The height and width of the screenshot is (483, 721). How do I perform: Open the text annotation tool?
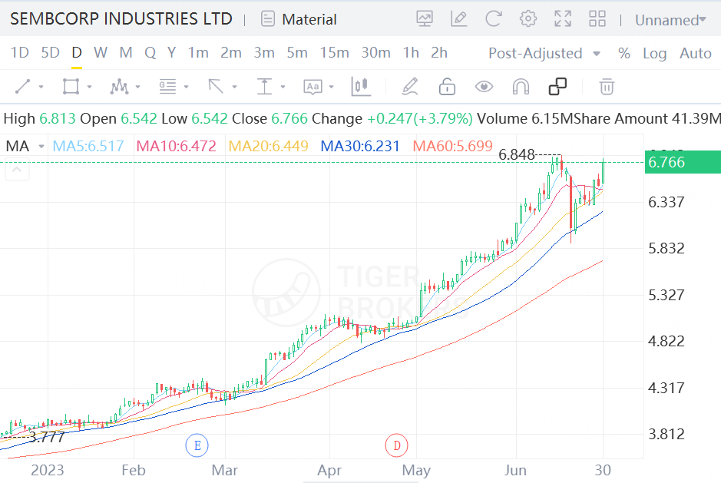313,87
